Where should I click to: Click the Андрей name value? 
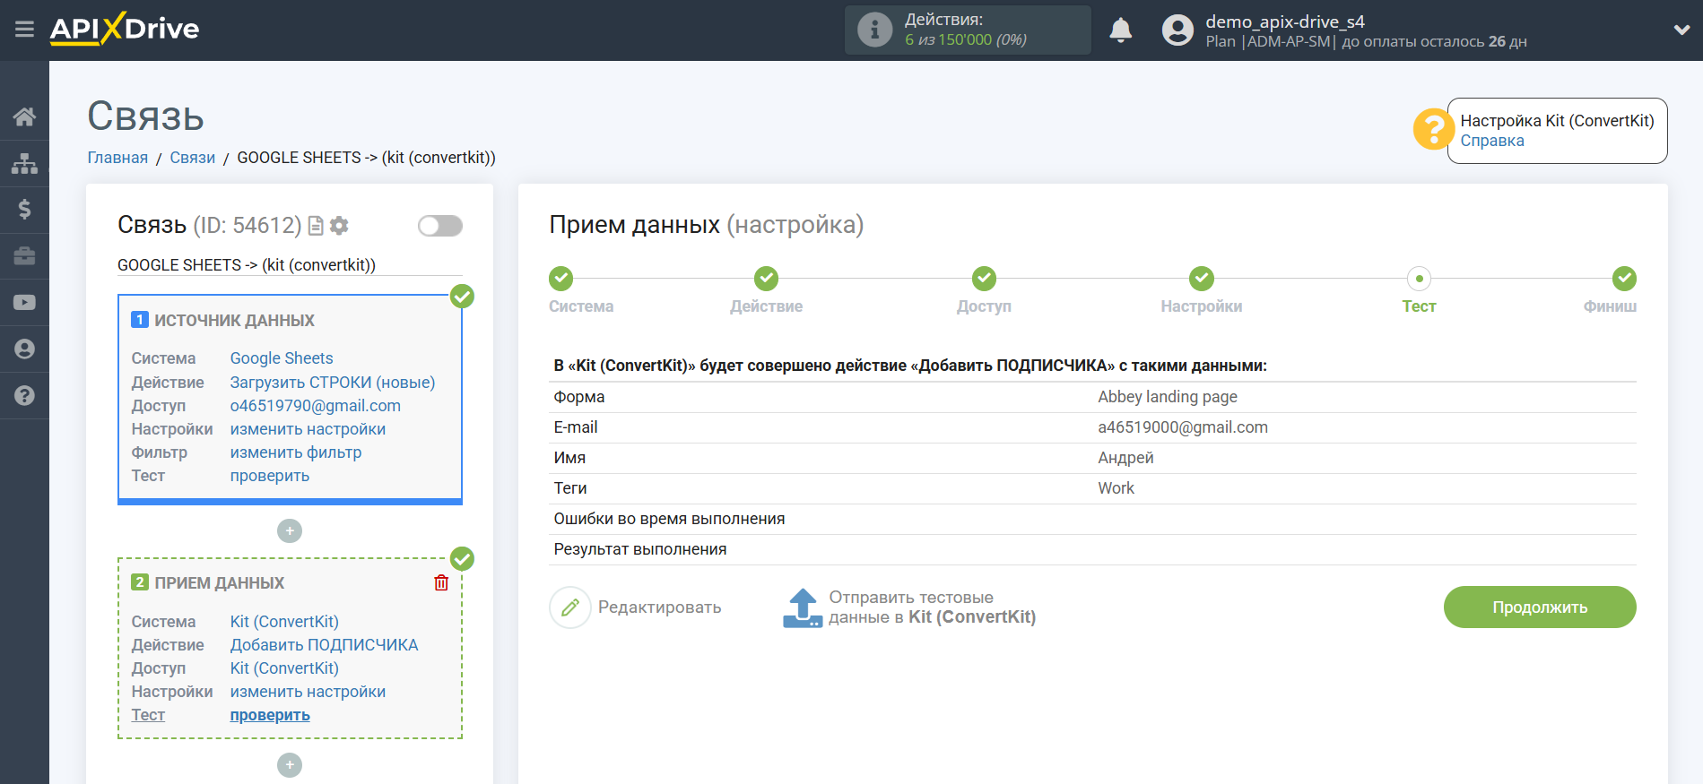[x=1125, y=458]
